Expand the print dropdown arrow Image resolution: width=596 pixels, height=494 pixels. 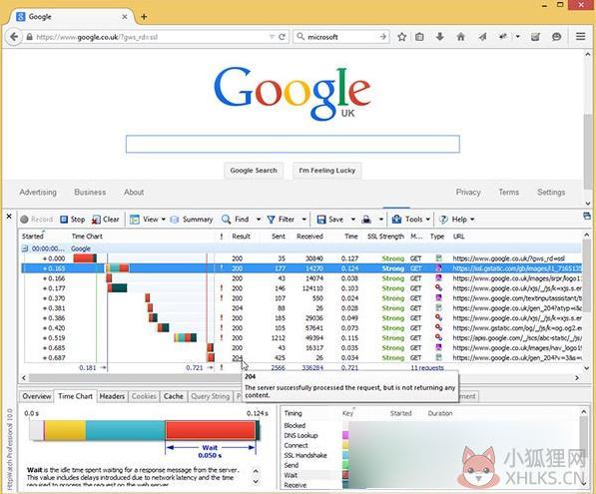(381, 220)
